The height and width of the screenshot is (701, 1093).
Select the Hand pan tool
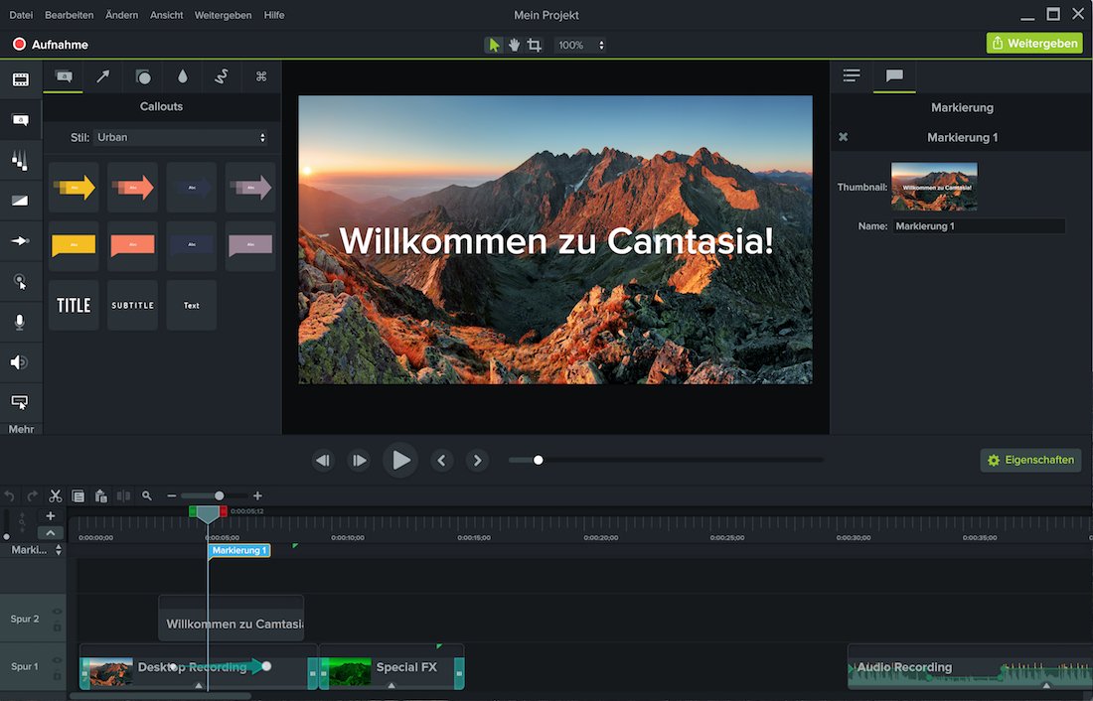[514, 45]
